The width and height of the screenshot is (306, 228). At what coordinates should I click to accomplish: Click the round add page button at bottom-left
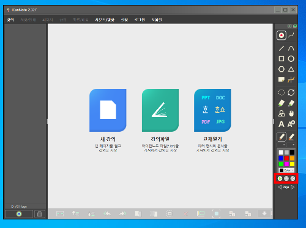click(19, 214)
